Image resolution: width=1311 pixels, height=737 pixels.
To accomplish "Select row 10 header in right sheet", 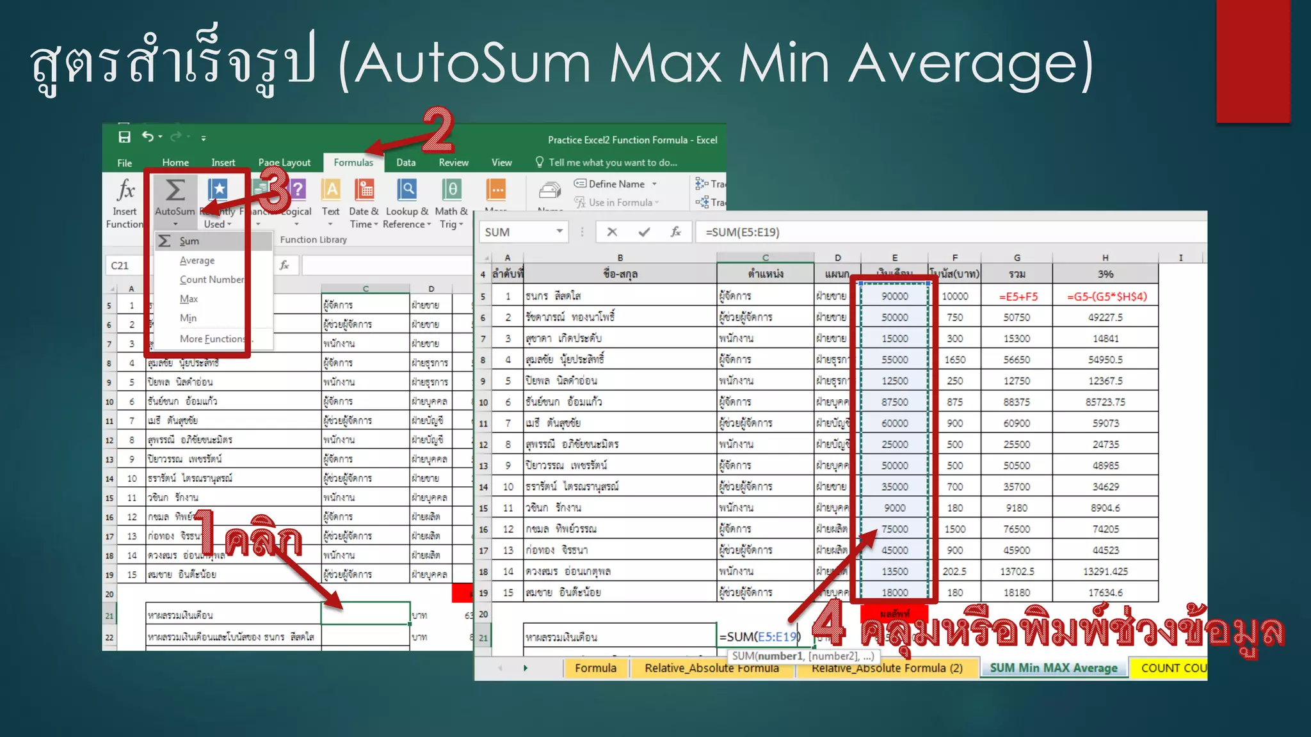I will 483,402.
